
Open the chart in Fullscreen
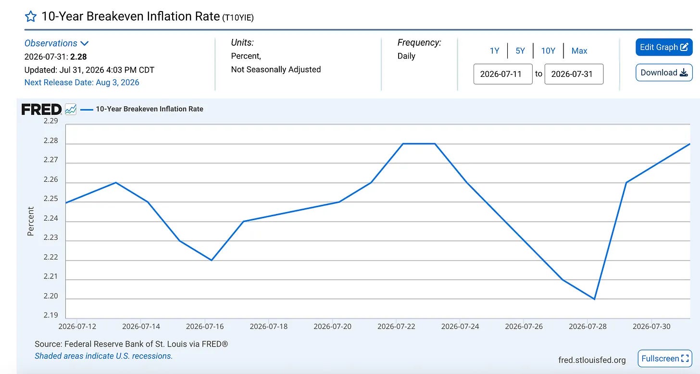coord(664,359)
